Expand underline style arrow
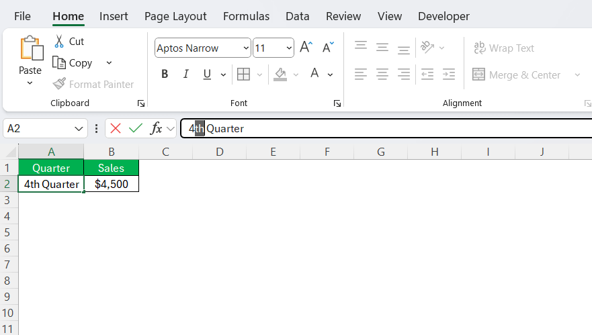The image size is (592, 335). (223, 75)
